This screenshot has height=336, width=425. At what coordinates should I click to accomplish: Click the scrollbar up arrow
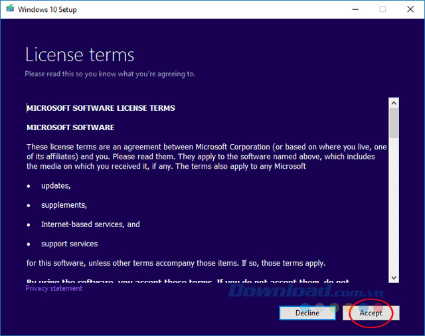pos(394,103)
